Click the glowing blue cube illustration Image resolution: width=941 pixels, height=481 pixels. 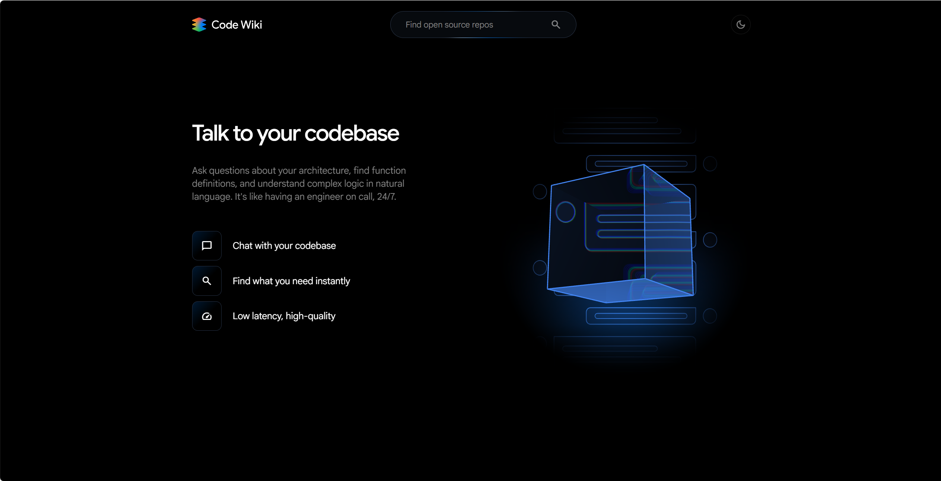tap(620, 233)
